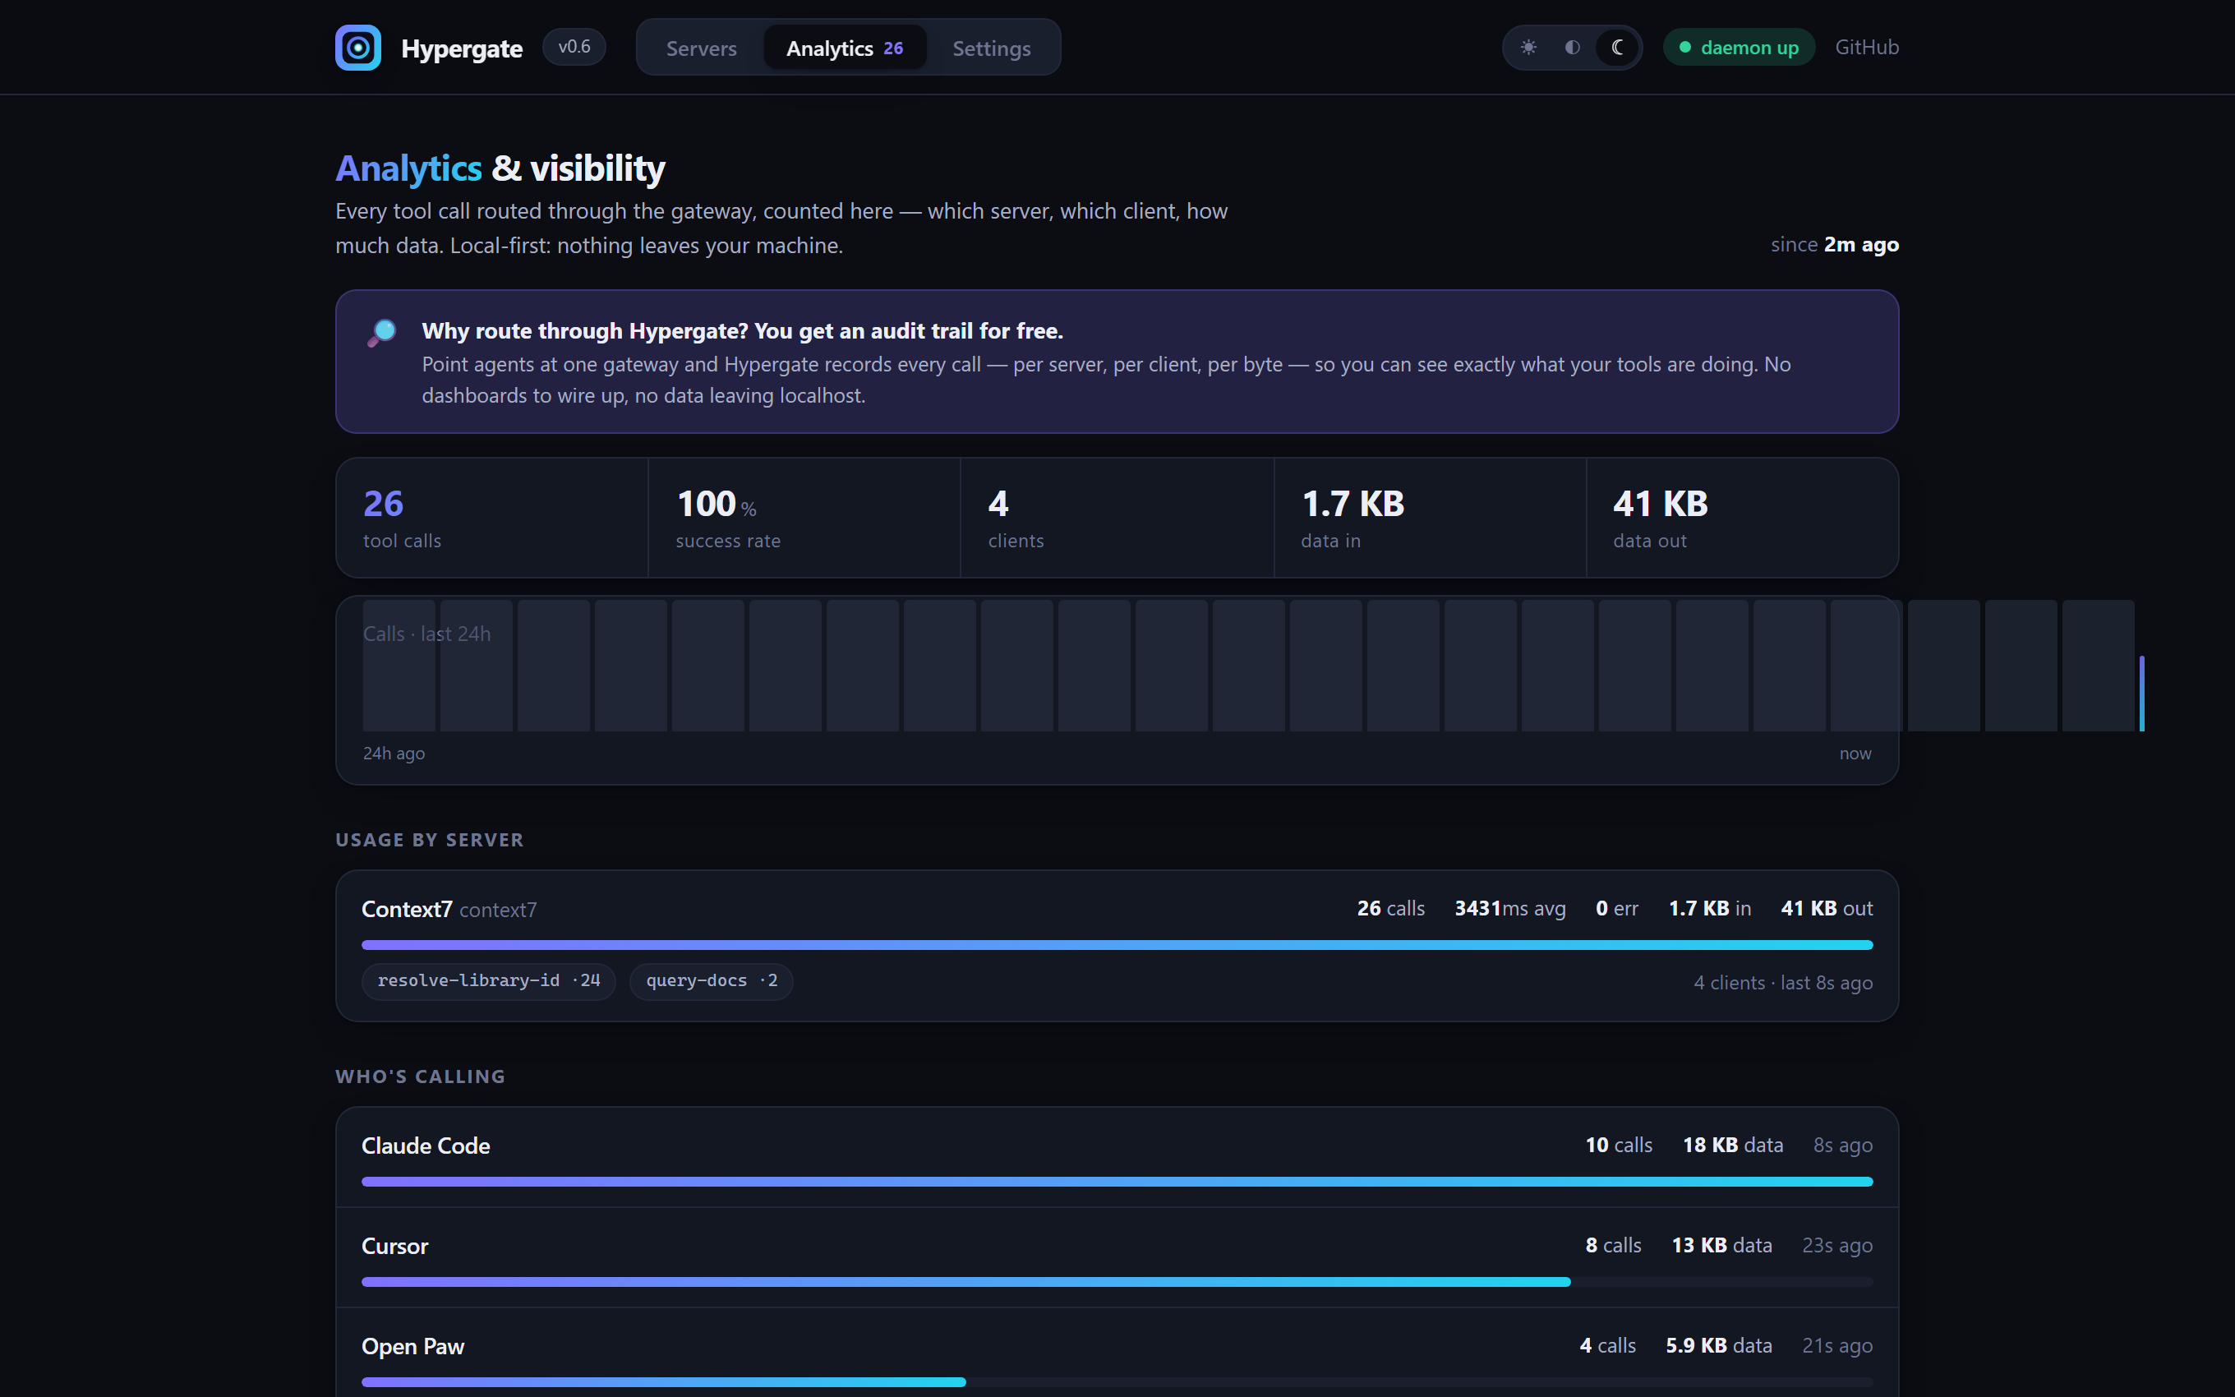Click the '10 calls' value for Claude Code
Screen dimensions: 2235x1397
coord(1619,1145)
